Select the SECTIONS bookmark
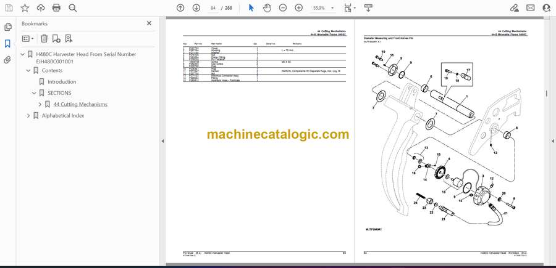Viewport: 556px width, 268px height. (59, 93)
